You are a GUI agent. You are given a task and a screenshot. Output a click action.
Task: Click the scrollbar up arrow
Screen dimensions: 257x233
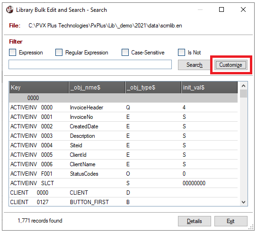pos(243,86)
